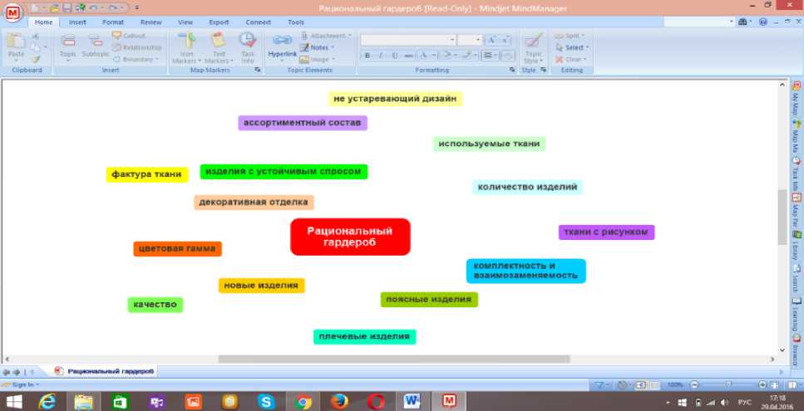This screenshot has width=804, height=411.
Task: Open the My Maps side panel
Action: pyautogui.click(x=796, y=97)
